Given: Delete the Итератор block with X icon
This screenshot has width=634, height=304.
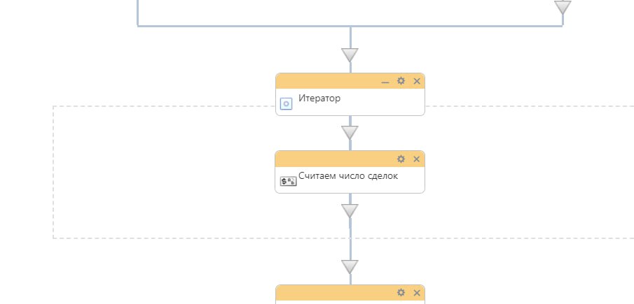Looking at the screenshot, I should click(417, 81).
